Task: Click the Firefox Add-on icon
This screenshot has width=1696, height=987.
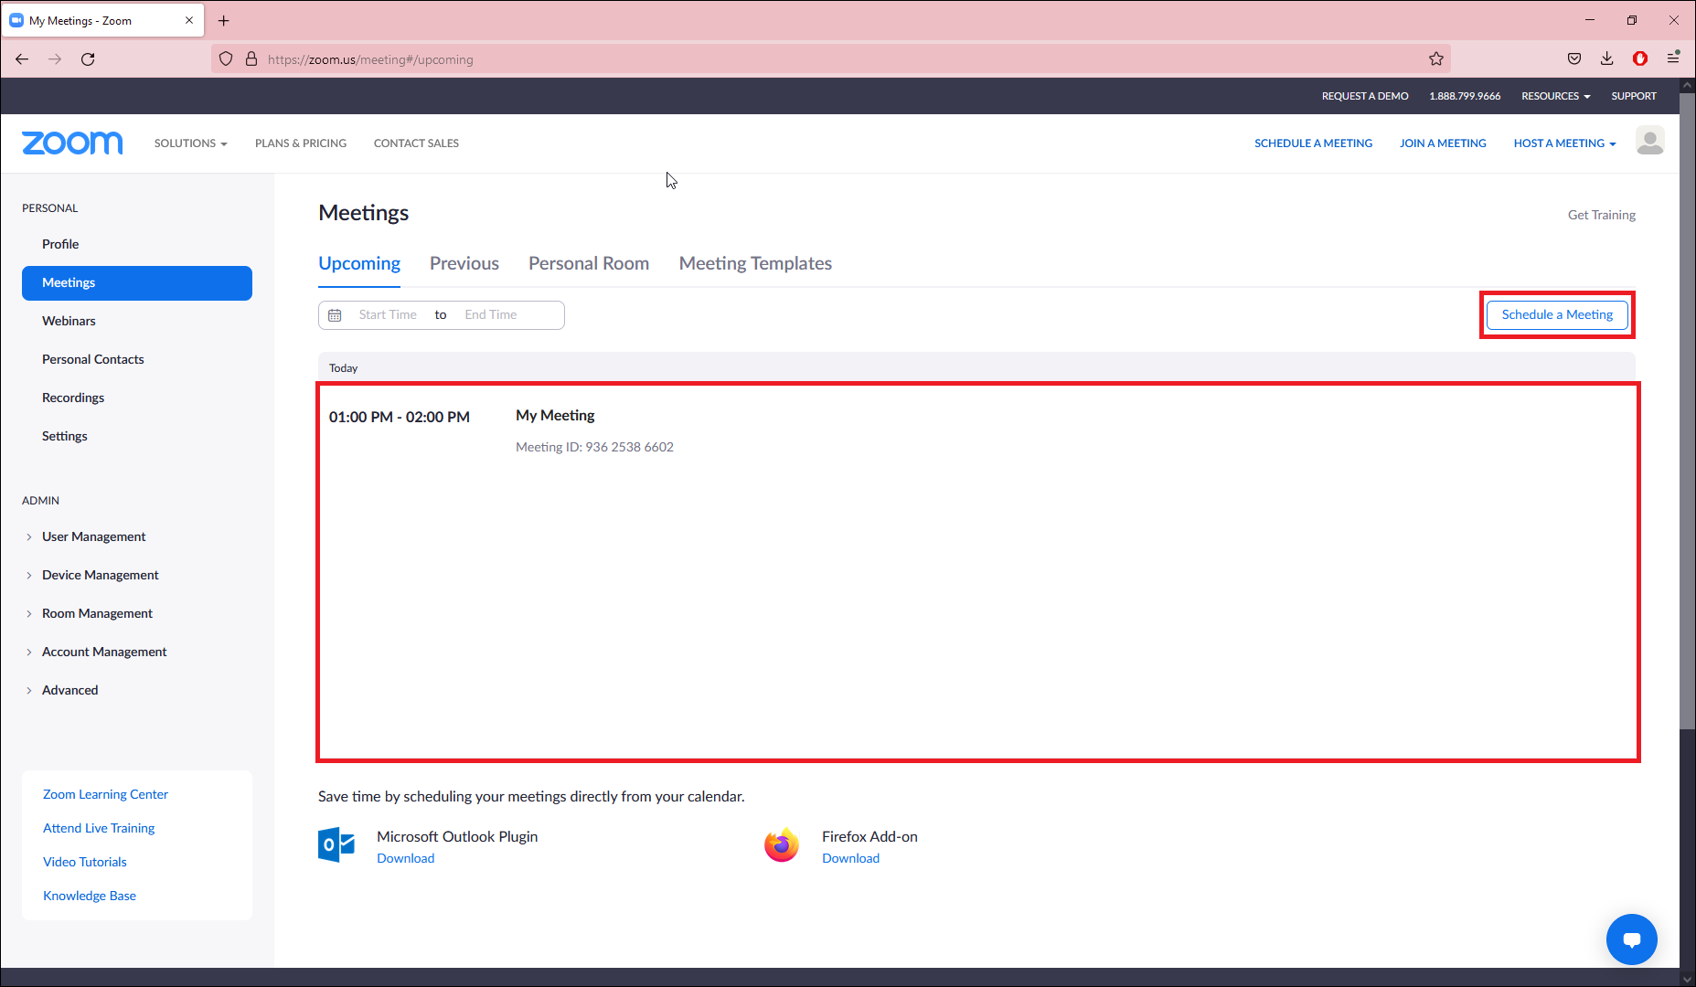Action: coord(782,845)
